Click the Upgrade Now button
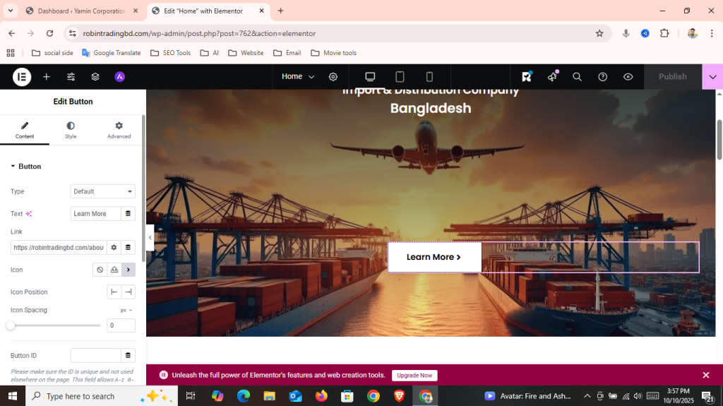The height and width of the screenshot is (406, 723). click(x=414, y=376)
